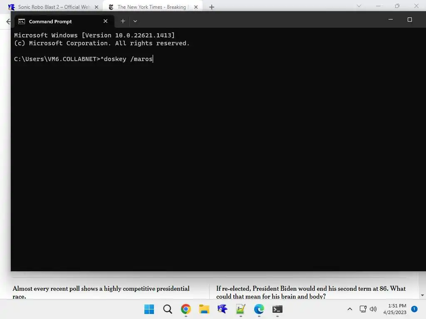Open the notification badge
Image resolution: width=426 pixels, height=319 pixels.
[x=414, y=309]
